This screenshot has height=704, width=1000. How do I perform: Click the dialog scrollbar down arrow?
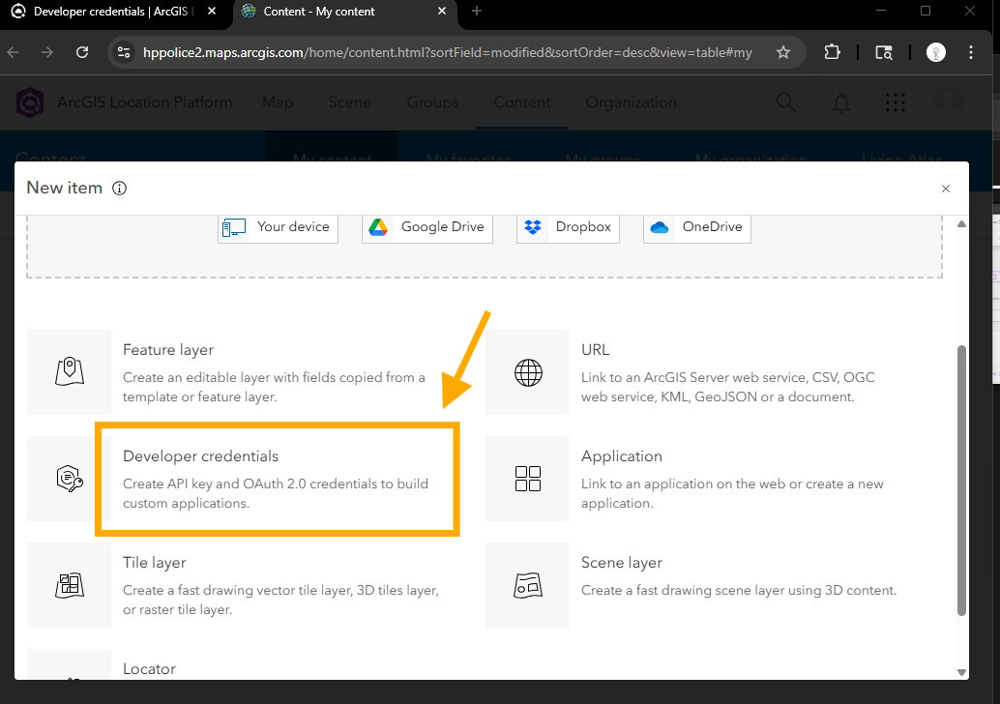pos(961,672)
